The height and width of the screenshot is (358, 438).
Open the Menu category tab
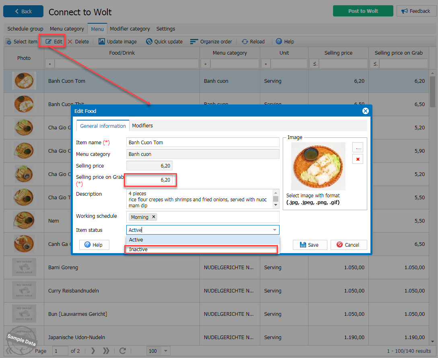tap(67, 29)
